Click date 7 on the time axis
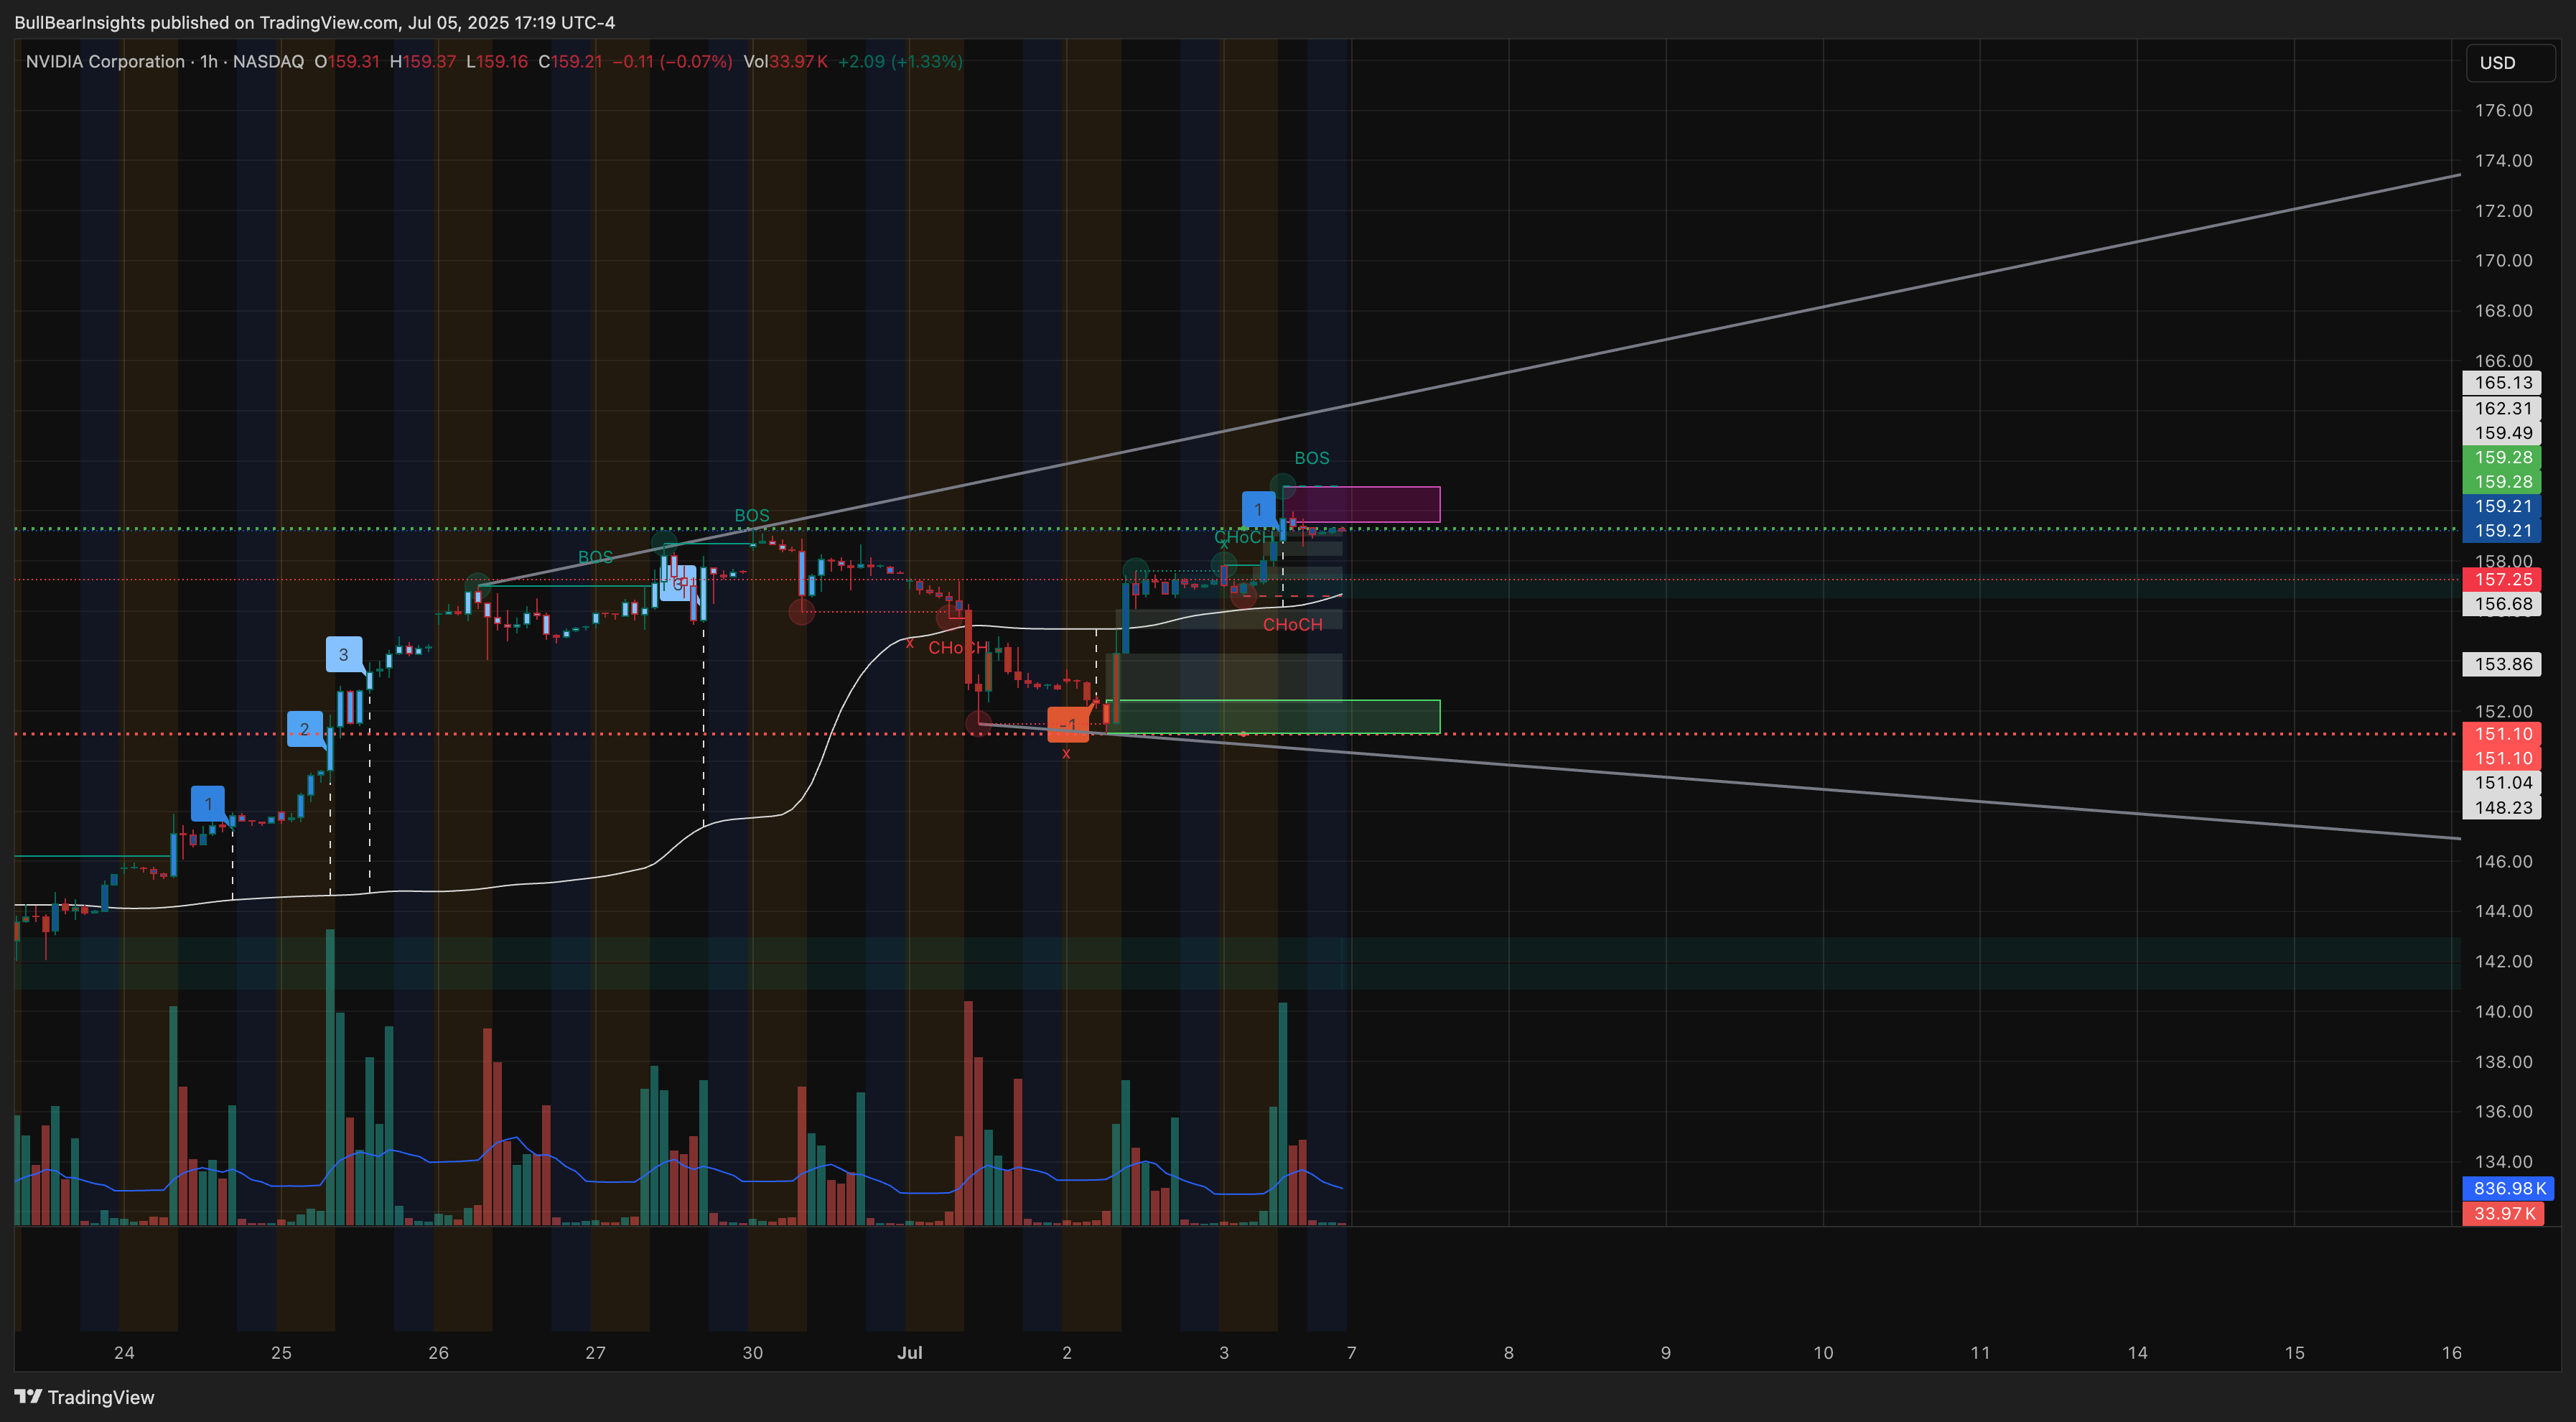This screenshot has height=1422, width=2576. pyautogui.click(x=1351, y=1352)
